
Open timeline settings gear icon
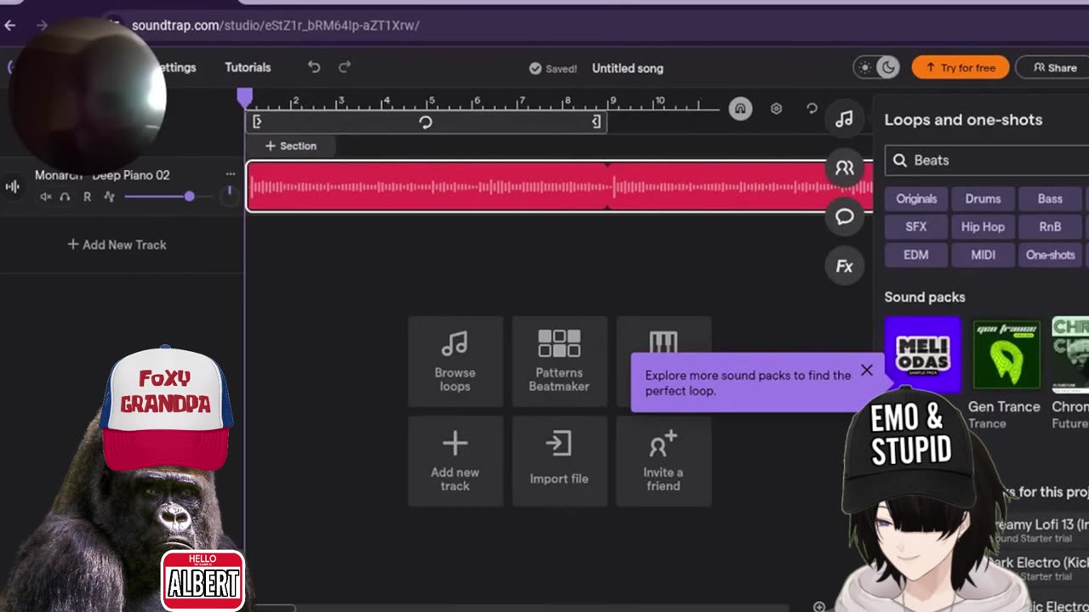point(776,109)
